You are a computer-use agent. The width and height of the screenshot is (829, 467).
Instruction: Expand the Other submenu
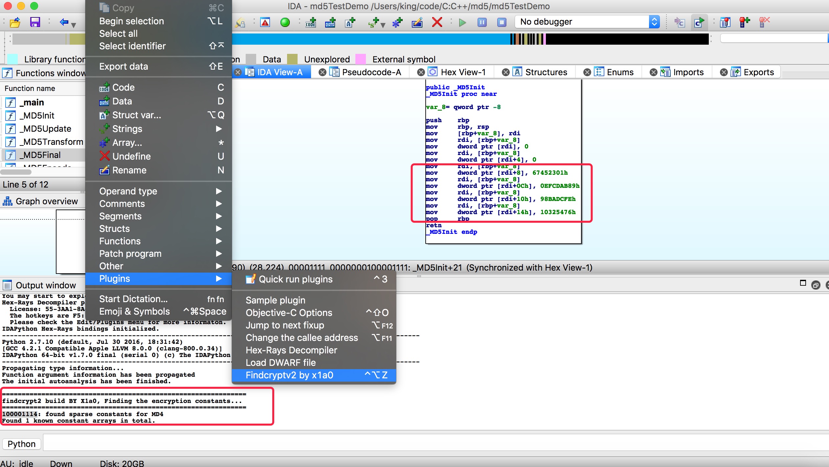(x=159, y=266)
